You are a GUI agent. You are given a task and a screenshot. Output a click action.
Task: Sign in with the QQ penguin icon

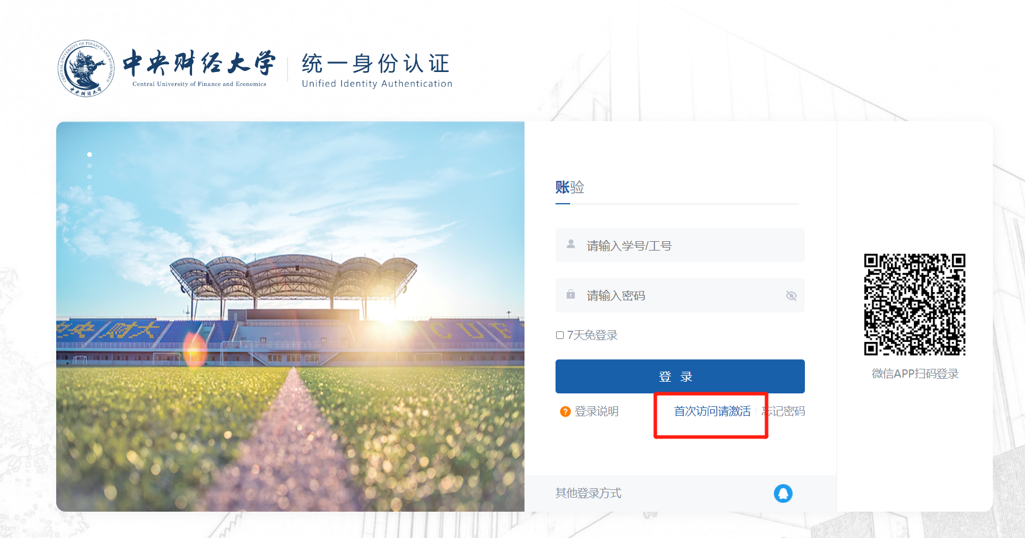pyautogui.click(x=784, y=494)
